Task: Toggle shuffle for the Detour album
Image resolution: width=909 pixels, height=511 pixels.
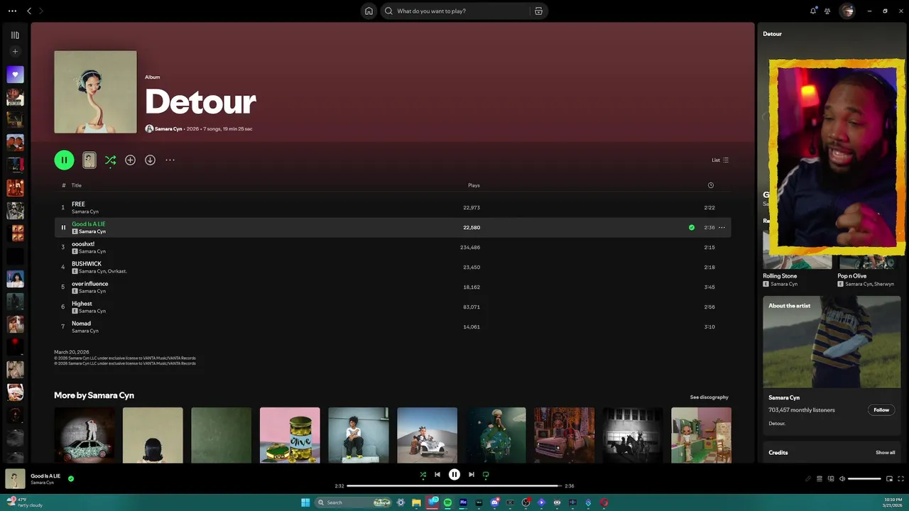Action: point(110,160)
